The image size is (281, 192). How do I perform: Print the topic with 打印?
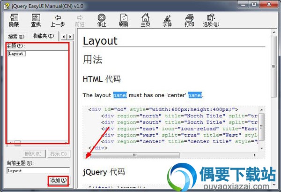pos(189,20)
